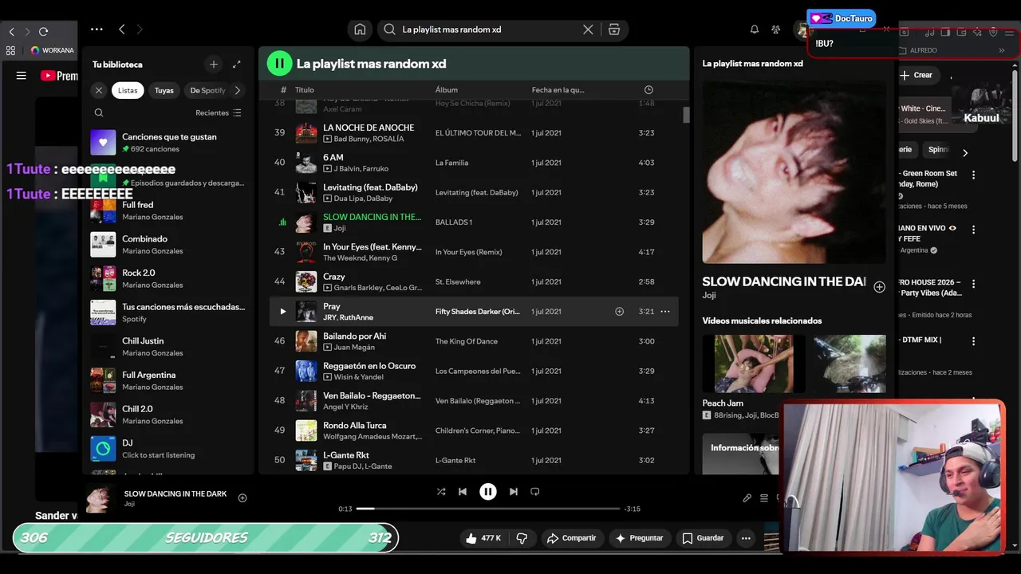The image size is (1021, 574).
Task: Pause playlist with green header button
Action: [x=279, y=63]
